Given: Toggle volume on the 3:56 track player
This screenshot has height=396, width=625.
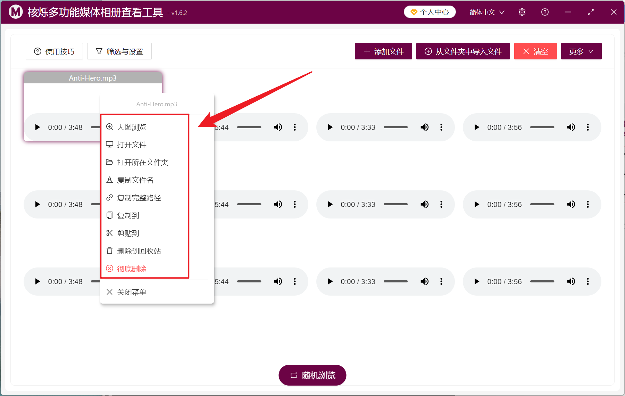Looking at the screenshot, I should coord(571,127).
